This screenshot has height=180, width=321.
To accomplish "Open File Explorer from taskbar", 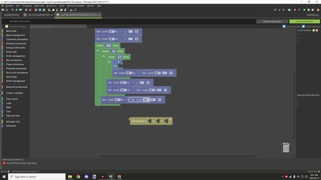I will click(x=70, y=176).
